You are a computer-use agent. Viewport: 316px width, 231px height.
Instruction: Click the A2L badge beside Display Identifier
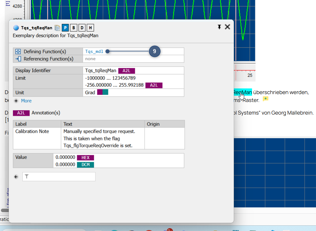[127, 71]
